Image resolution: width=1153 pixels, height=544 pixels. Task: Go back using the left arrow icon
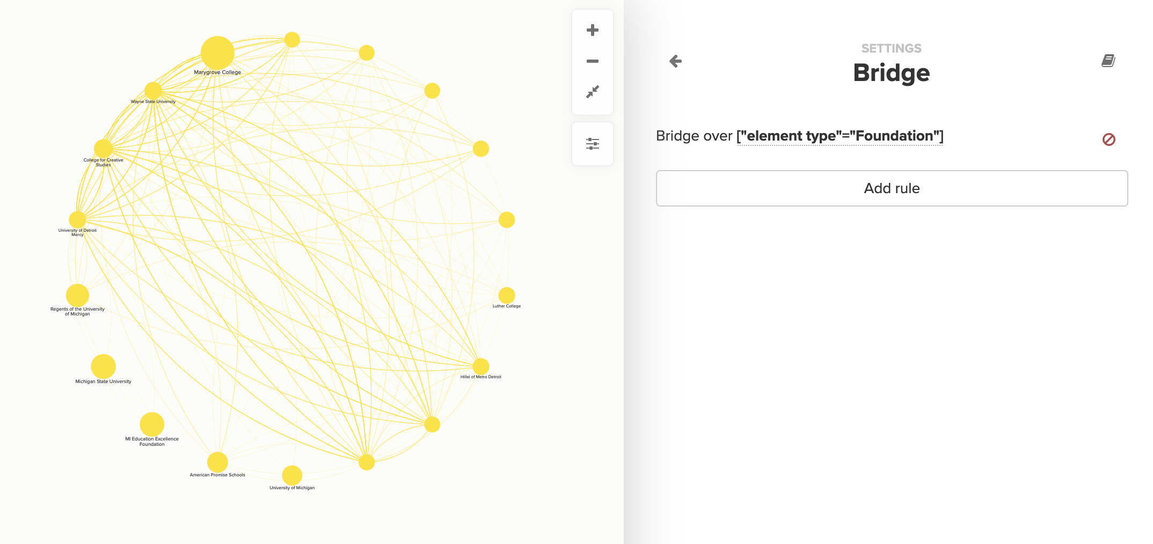(676, 61)
